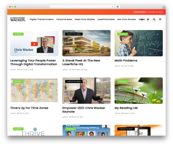Click LASERFICHE NEWS tag on Keynote card
Screen dimensions: 173x146
tap(74, 81)
